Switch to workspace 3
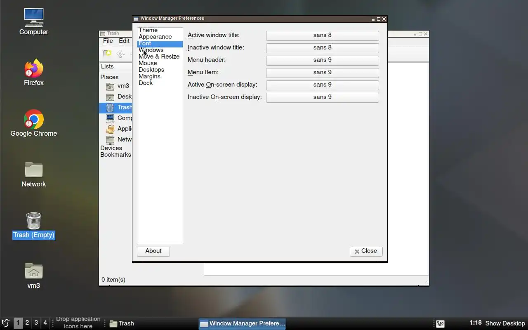Screen dimensions: 528x330 (36, 323)
